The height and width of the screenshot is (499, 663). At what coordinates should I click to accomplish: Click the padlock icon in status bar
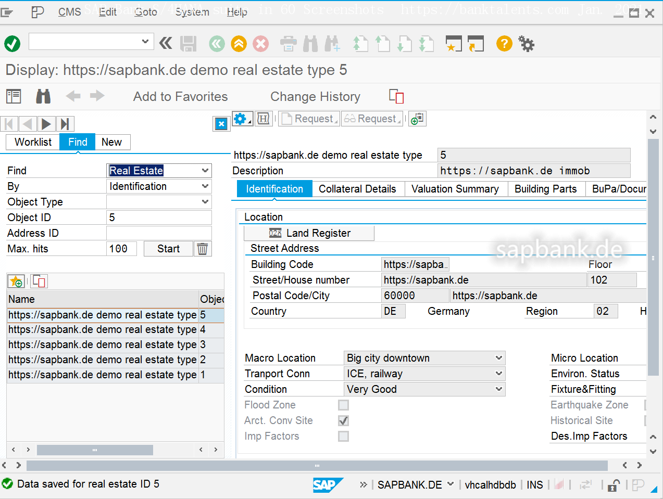[614, 485]
